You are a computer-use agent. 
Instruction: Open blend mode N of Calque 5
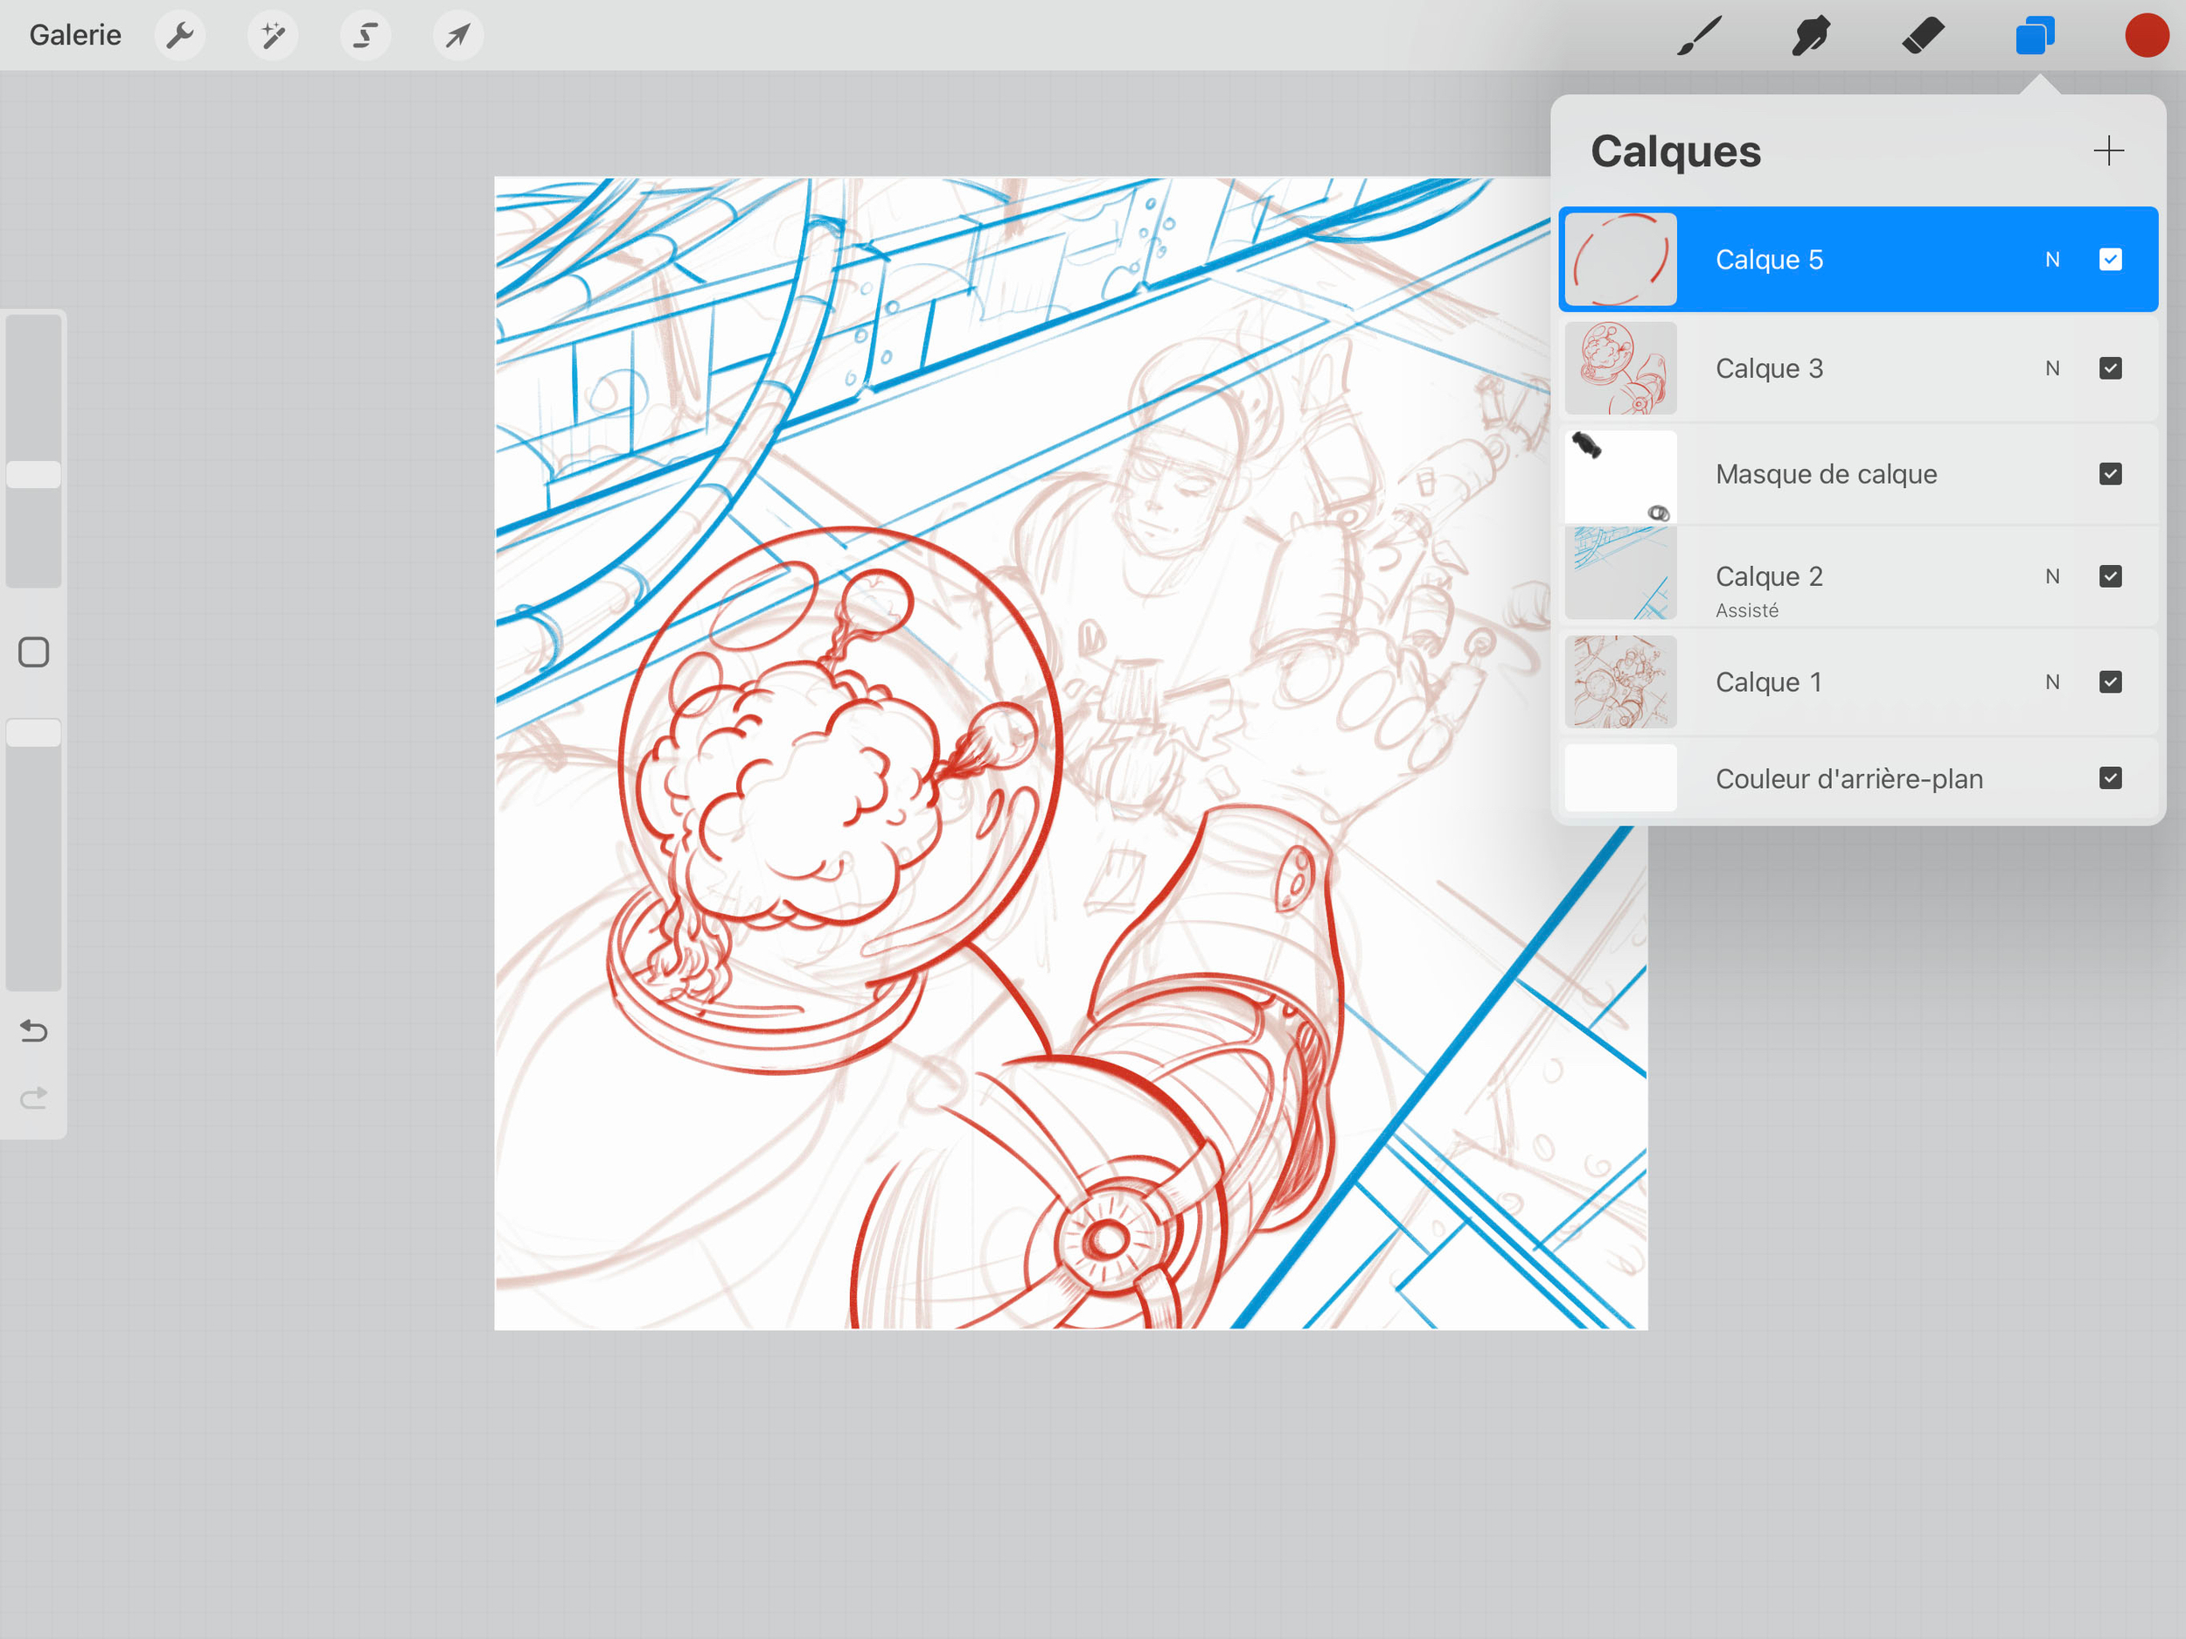pos(2051,259)
